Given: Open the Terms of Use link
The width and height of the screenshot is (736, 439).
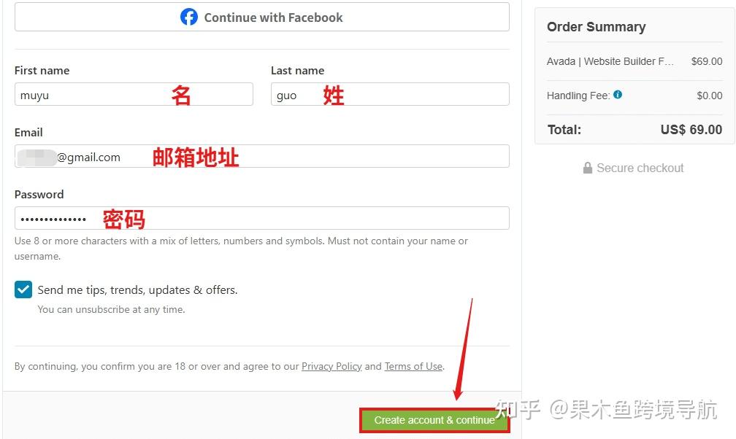Looking at the screenshot, I should [x=413, y=366].
